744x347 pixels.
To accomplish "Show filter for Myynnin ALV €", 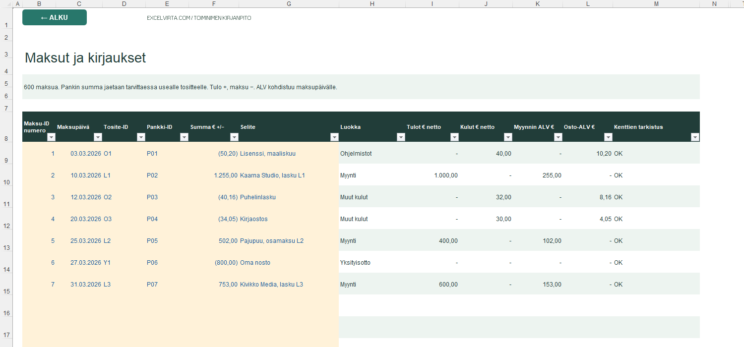I will click(x=558, y=137).
